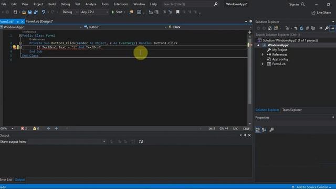
Task: Open the Analyze menu
Action: tap(91, 4)
